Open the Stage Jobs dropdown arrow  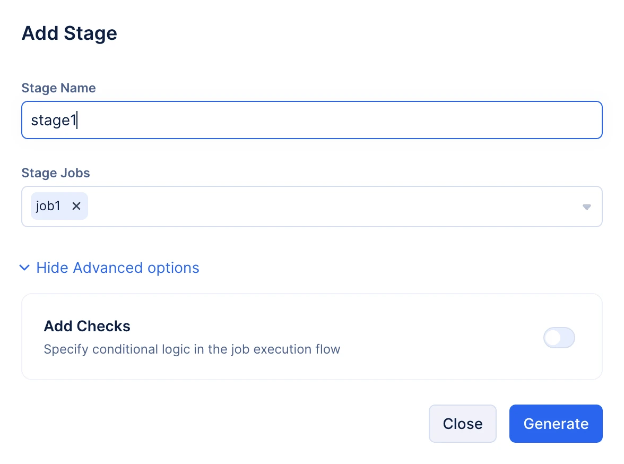(587, 207)
